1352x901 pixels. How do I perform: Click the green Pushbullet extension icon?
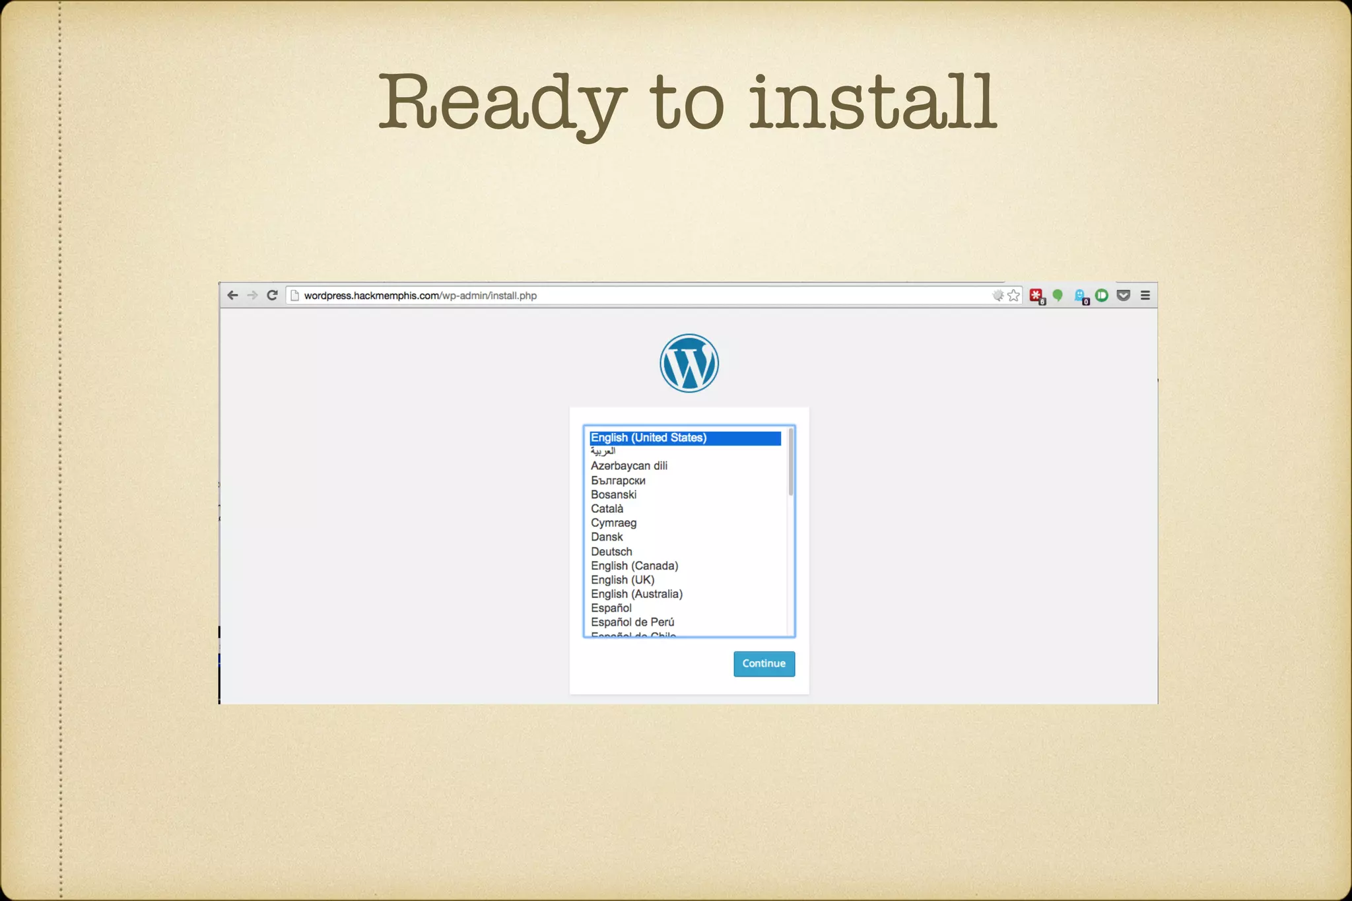point(1102,295)
